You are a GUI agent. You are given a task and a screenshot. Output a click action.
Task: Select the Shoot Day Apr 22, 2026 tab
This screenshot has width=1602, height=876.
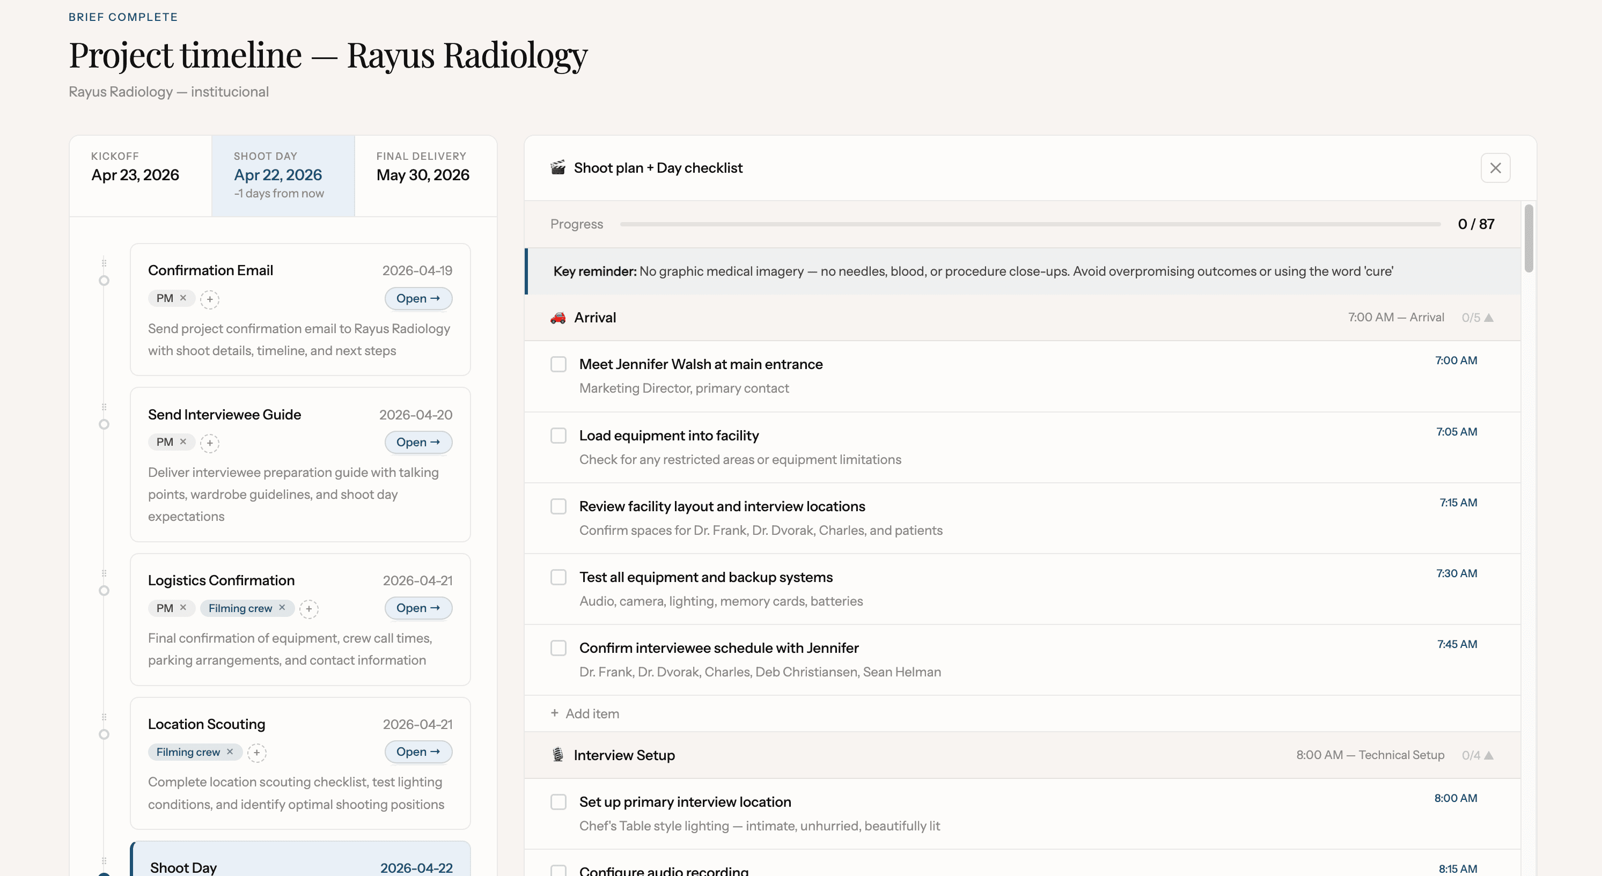283,176
